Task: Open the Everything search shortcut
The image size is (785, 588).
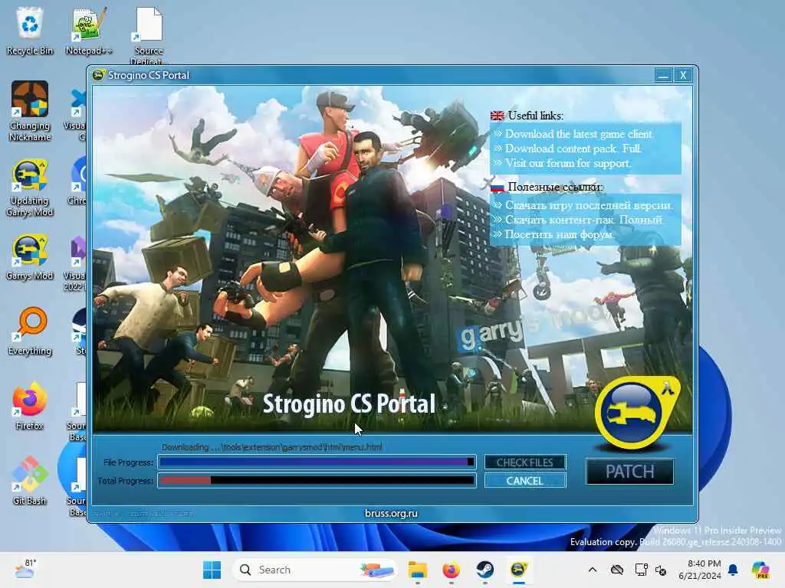Action: pyautogui.click(x=30, y=331)
